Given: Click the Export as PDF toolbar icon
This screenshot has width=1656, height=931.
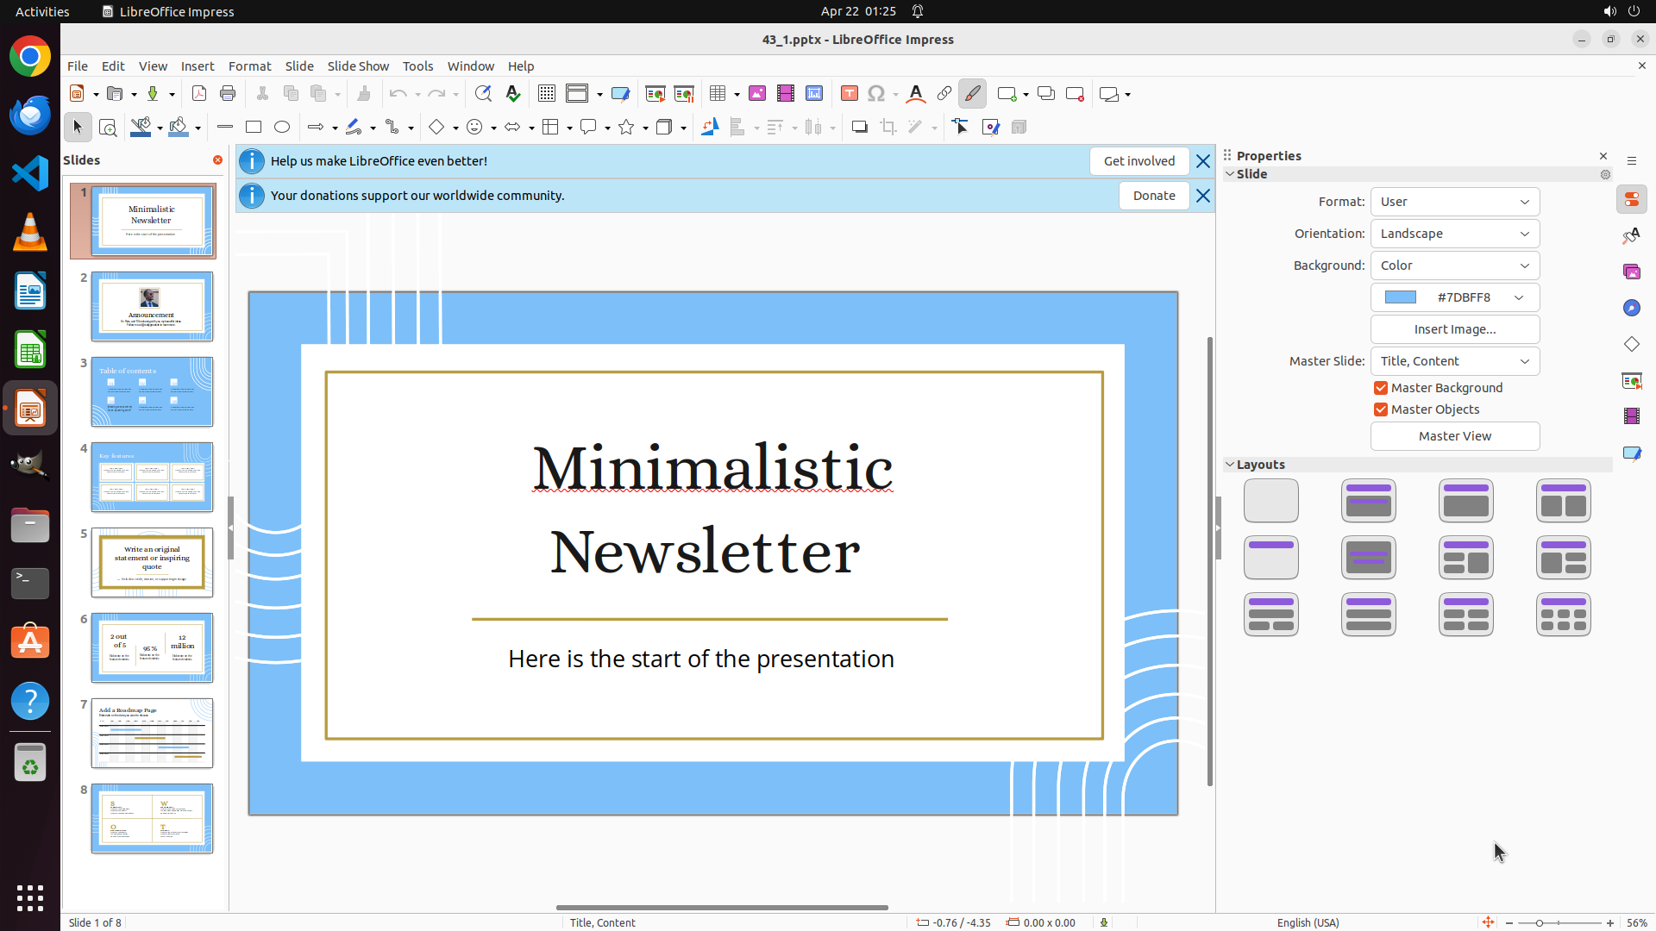Looking at the screenshot, I should (199, 94).
